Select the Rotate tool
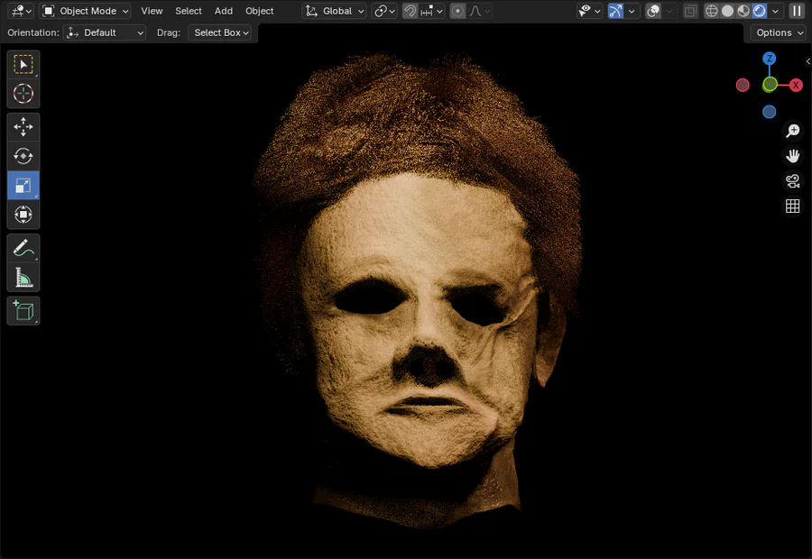Screen dimensions: 812x559 [23, 156]
